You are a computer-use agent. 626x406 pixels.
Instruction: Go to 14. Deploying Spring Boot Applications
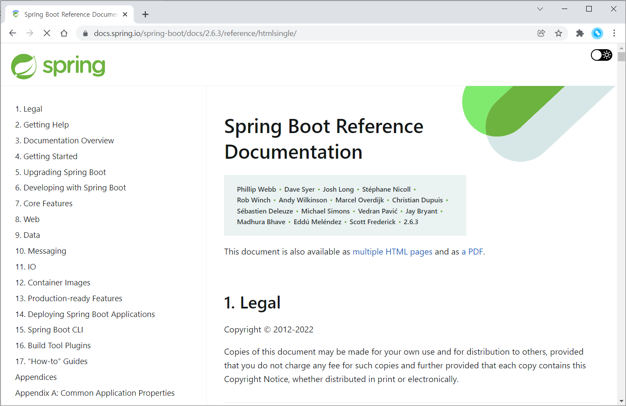click(x=85, y=314)
